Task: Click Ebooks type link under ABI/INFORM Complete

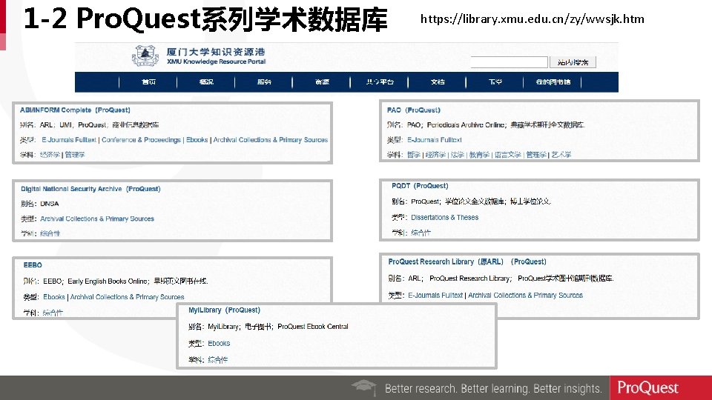Action: point(197,140)
